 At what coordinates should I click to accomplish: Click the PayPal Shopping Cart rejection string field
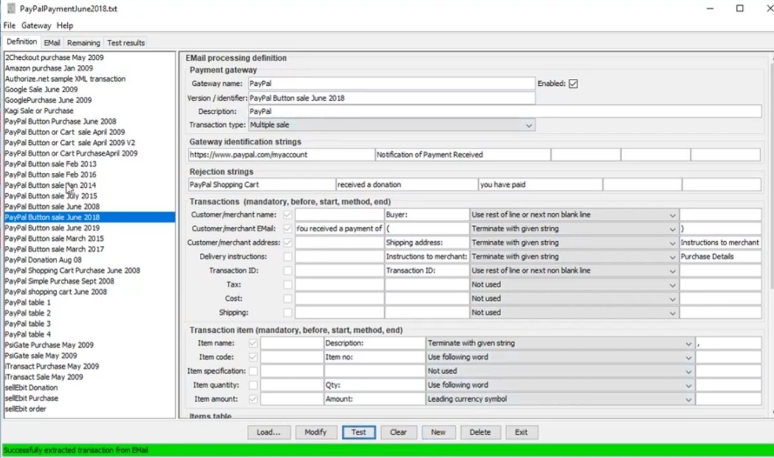262,185
